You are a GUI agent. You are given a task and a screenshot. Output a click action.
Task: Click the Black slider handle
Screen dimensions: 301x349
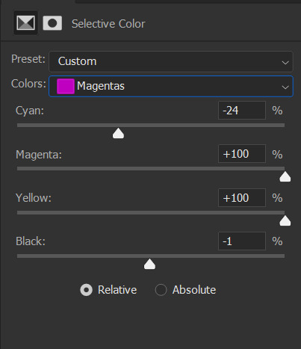[149, 264]
